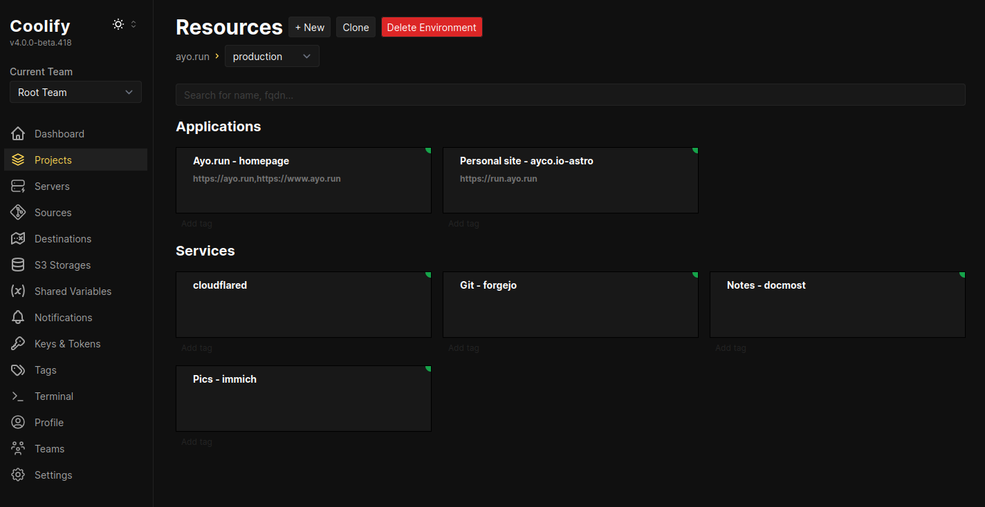The height and width of the screenshot is (507, 985).
Task: Click the Notifications bell icon
Action: (18, 318)
